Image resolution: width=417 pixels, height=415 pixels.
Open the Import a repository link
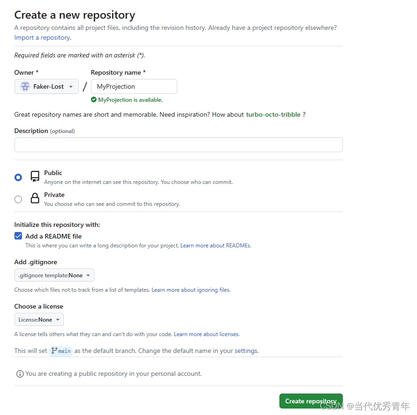(43, 37)
